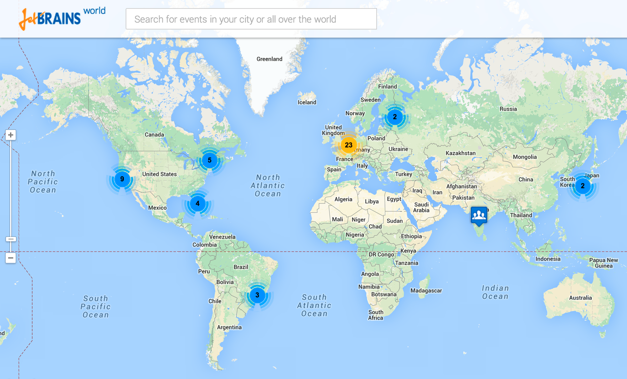Click the Russia label on the map

click(x=508, y=109)
